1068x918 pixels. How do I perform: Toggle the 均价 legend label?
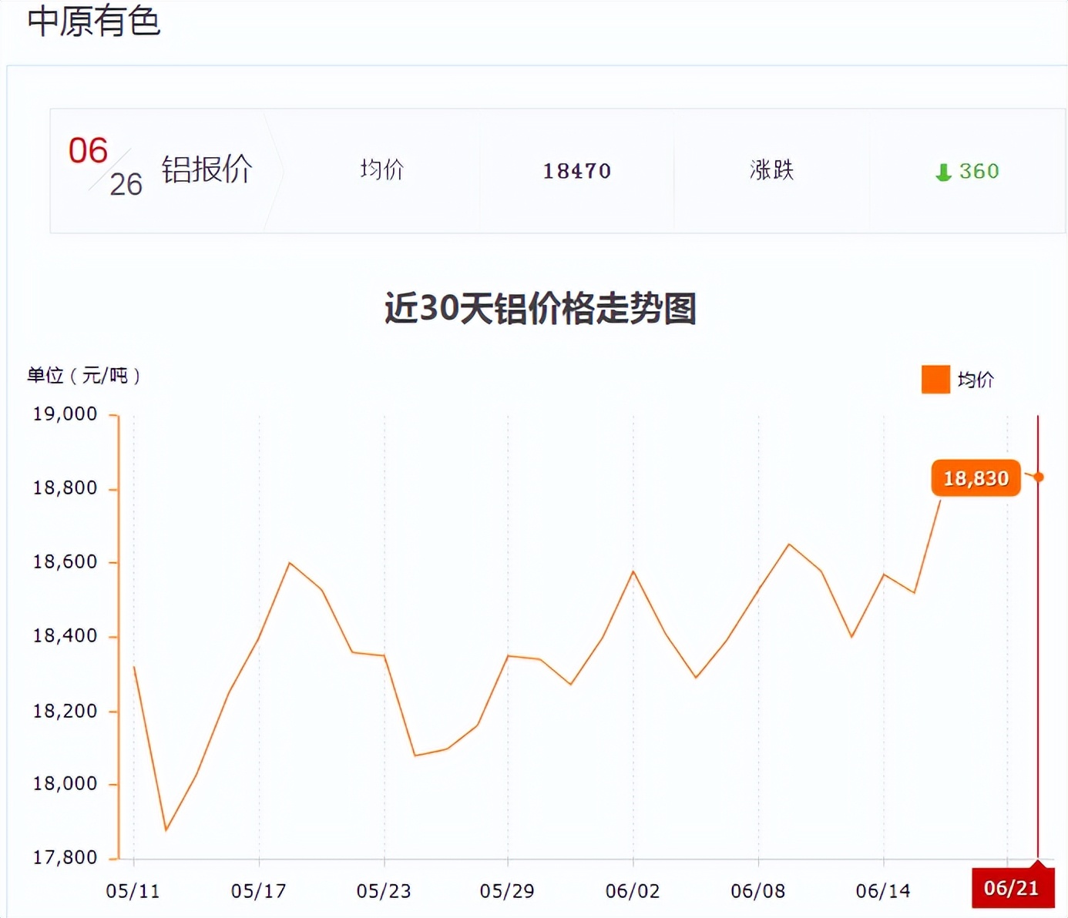[x=976, y=380]
